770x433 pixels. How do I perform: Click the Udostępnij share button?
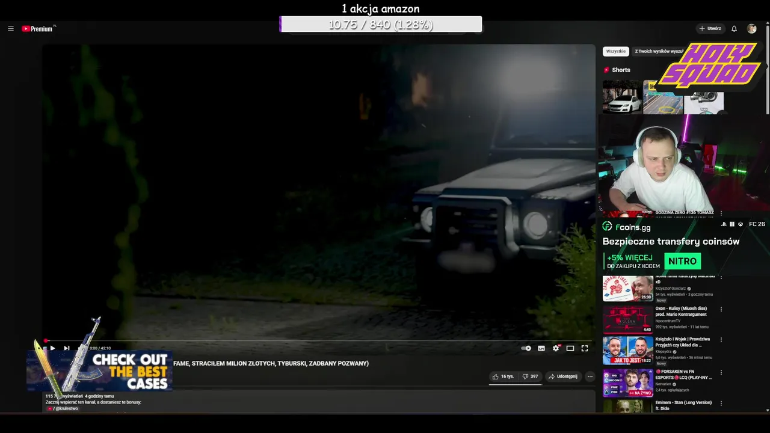pyautogui.click(x=563, y=376)
